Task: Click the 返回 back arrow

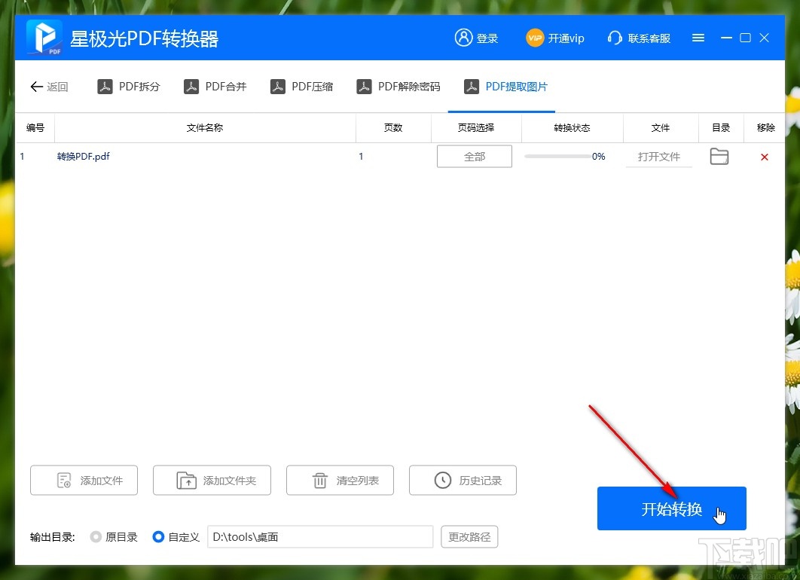Action: (36, 87)
